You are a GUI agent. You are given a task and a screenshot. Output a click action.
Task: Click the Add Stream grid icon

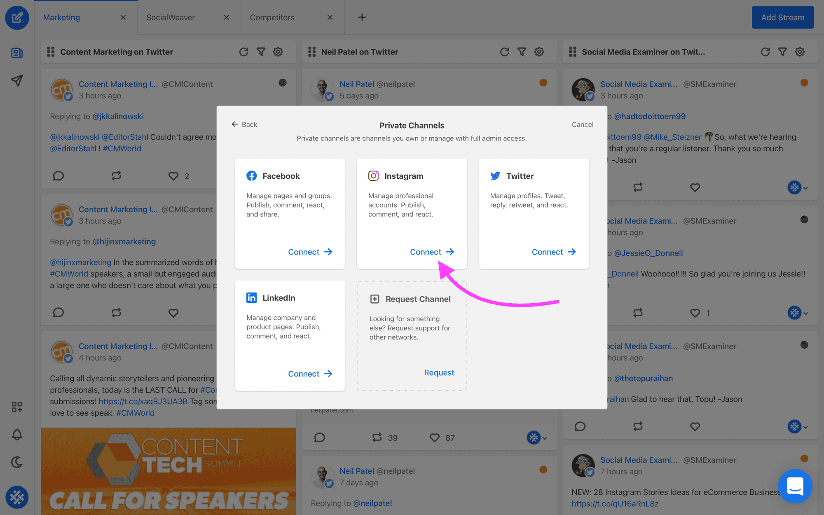(x=16, y=406)
